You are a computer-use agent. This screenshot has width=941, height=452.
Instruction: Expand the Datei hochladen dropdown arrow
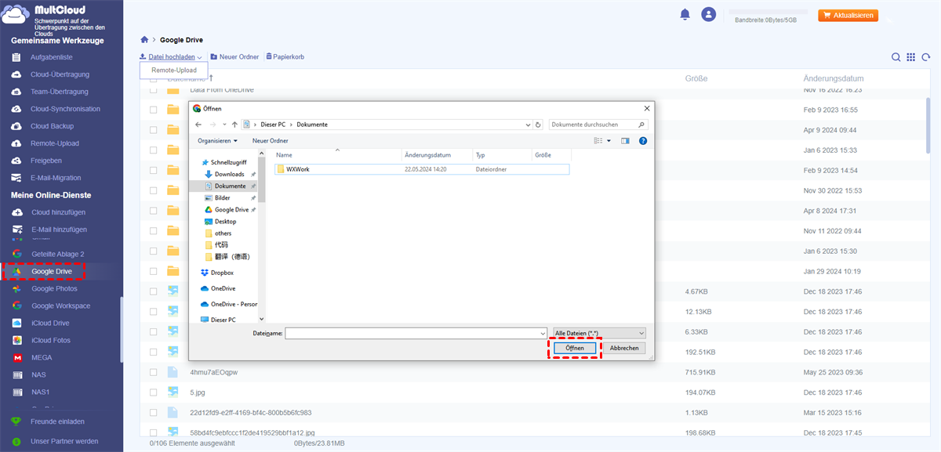(x=200, y=57)
